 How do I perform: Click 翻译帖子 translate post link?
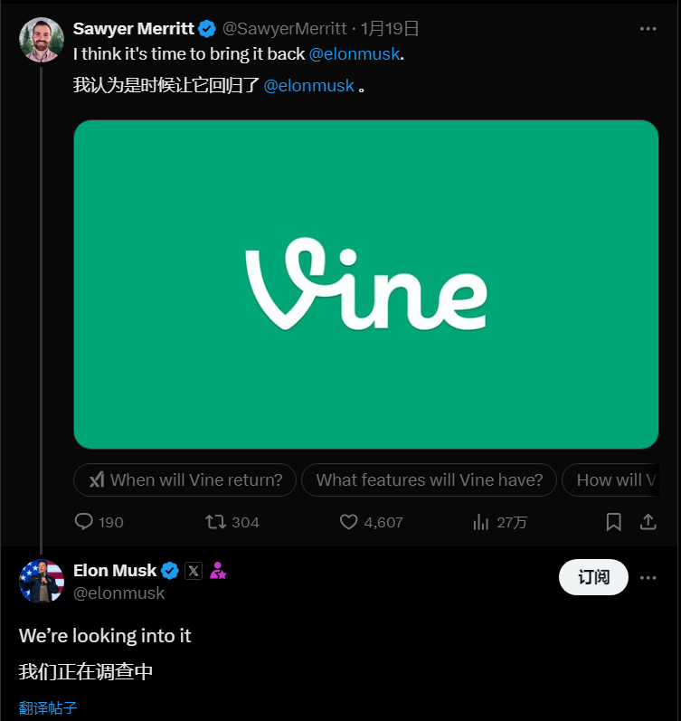coord(48,707)
